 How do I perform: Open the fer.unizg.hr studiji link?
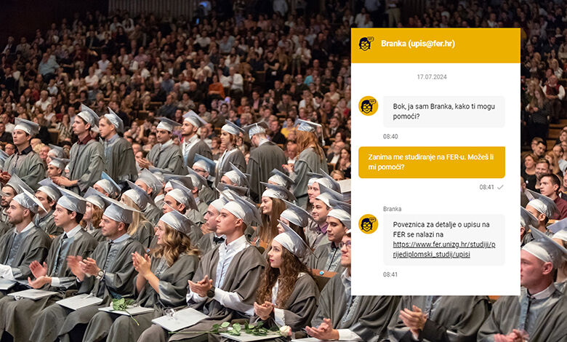[x=444, y=250]
